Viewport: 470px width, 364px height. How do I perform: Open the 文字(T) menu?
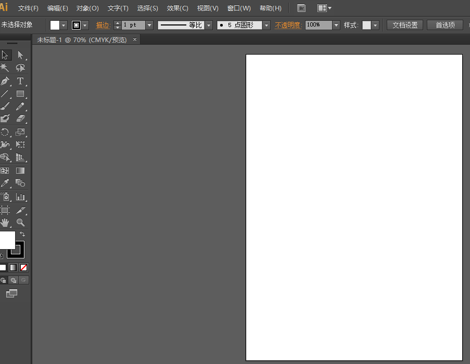(118, 8)
